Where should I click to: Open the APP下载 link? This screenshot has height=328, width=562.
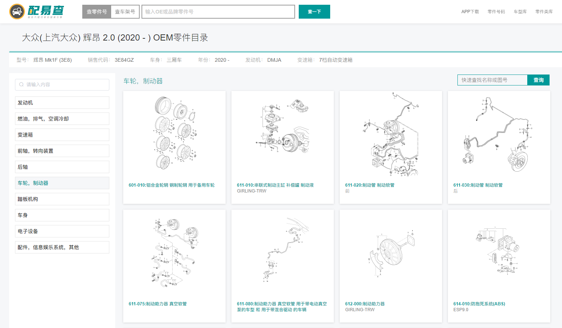pos(470,12)
